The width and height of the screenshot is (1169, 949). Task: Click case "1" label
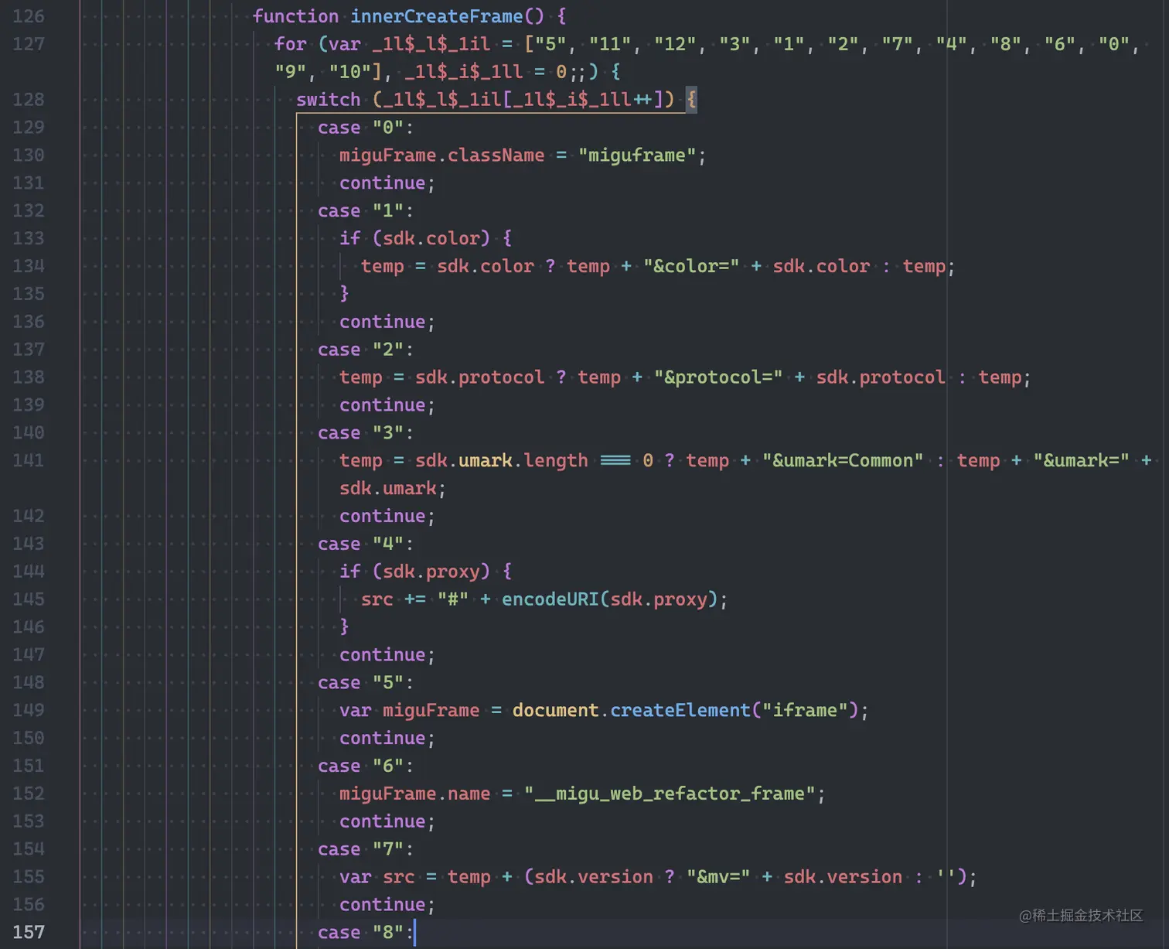click(365, 211)
